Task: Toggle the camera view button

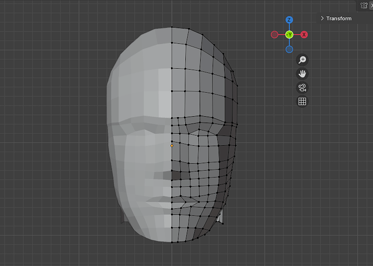Action: [x=302, y=87]
